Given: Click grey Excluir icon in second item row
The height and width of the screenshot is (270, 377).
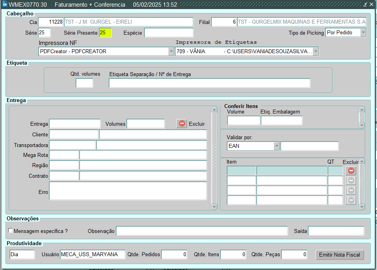Looking at the screenshot, I should click(x=351, y=181).
